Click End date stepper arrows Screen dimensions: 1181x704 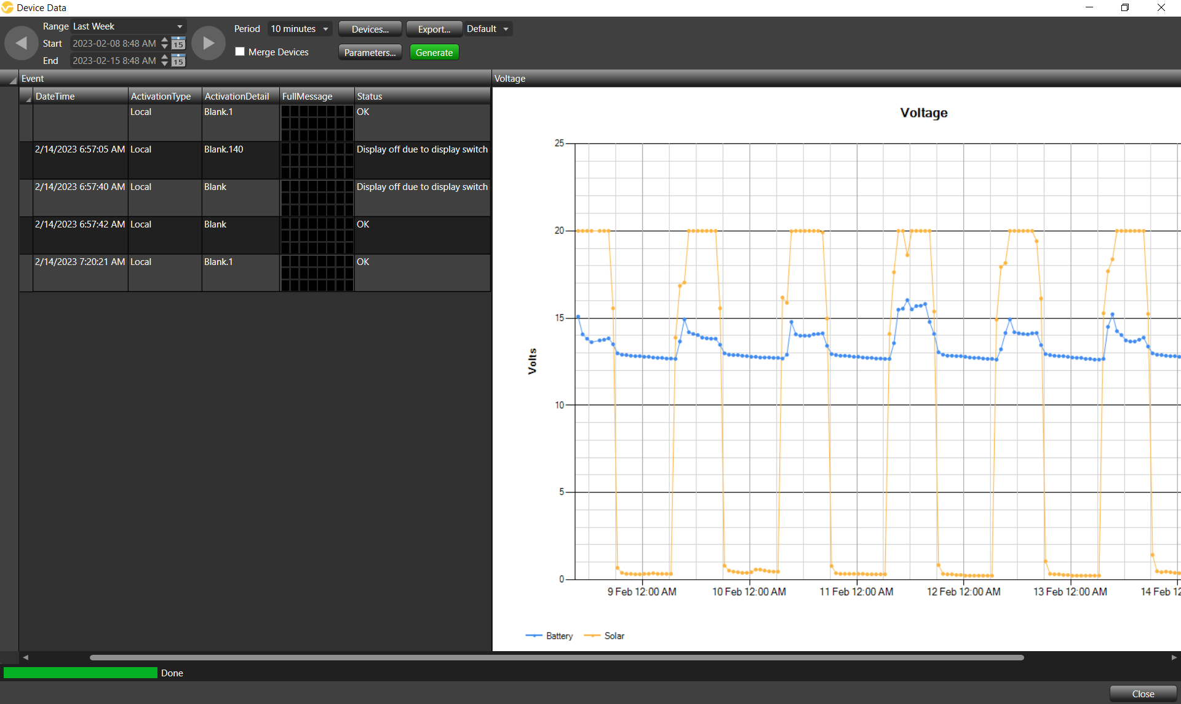pos(164,60)
